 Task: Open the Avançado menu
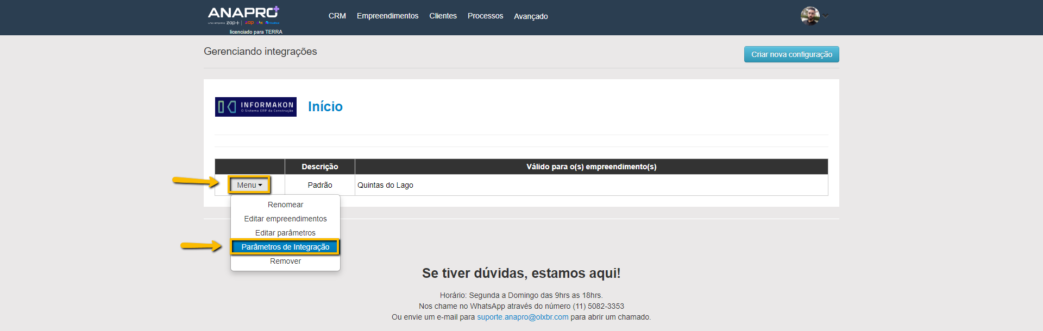coord(531,16)
